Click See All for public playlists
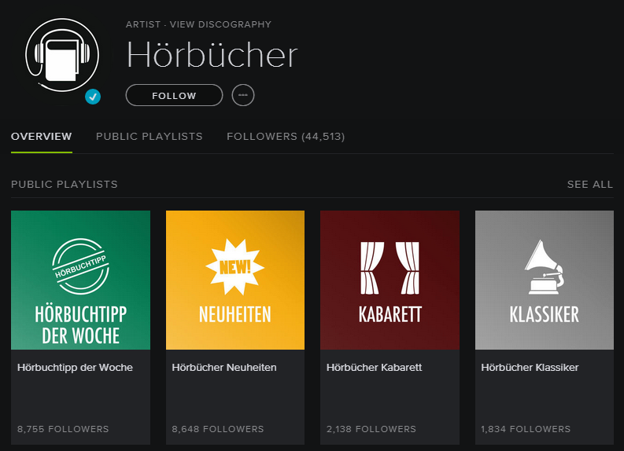Screen dimensions: 624x451 tap(590, 185)
